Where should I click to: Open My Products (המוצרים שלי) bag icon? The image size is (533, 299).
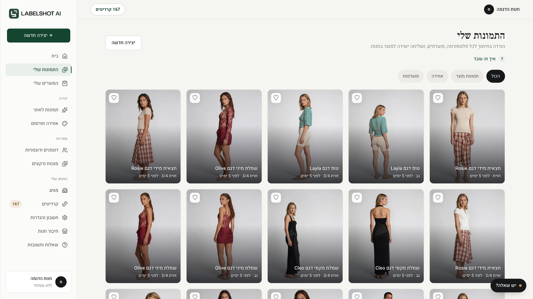pyautogui.click(x=65, y=83)
